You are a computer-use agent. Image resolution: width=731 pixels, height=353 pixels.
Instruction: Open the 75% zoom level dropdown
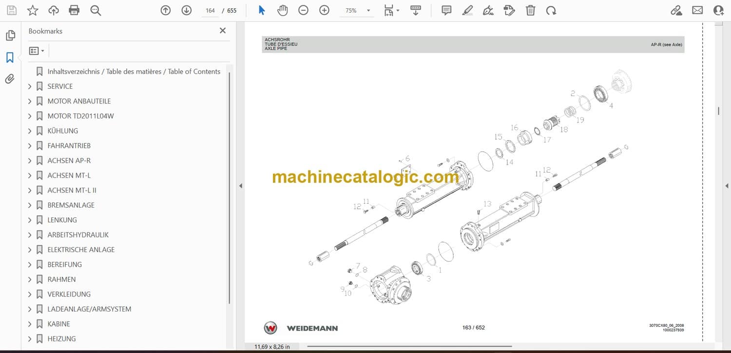[x=357, y=10]
